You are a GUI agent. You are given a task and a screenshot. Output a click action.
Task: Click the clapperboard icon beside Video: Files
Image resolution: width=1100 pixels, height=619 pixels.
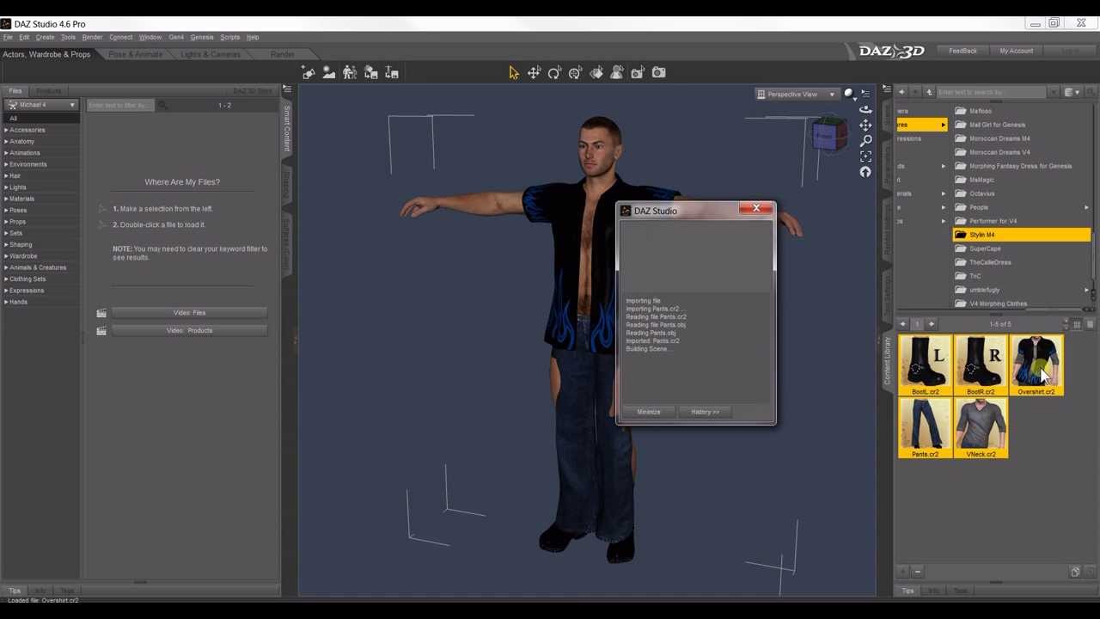tap(101, 313)
